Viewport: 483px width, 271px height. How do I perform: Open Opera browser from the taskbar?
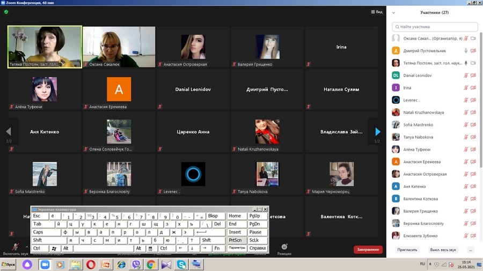pyautogui.click(x=91, y=265)
